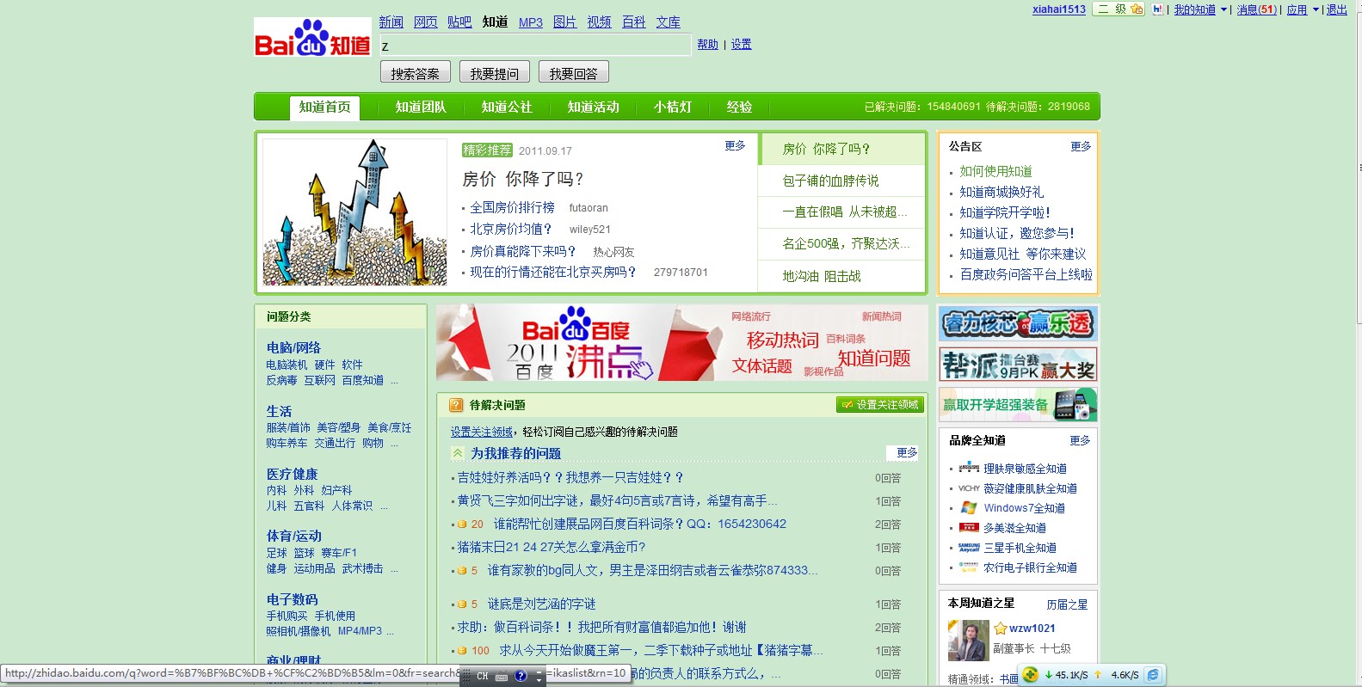Click the 退出 logout link
This screenshot has height=687, width=1362.
coord(1337,10)
